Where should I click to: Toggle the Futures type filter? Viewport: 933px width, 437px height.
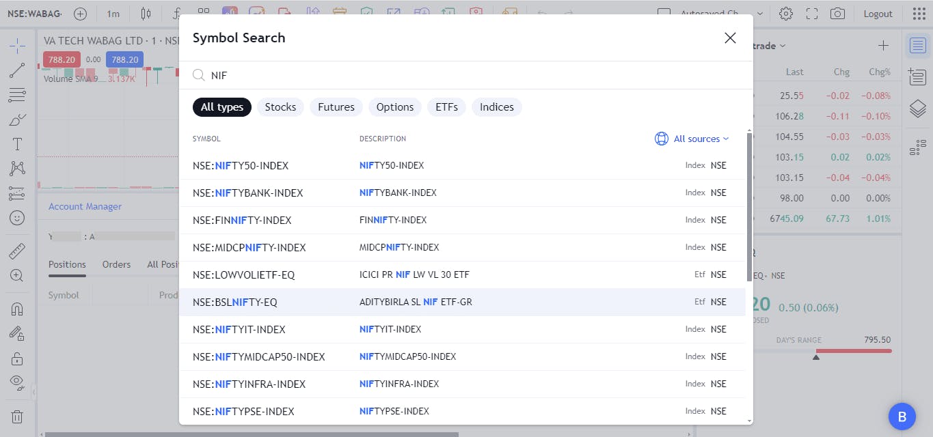coord(336,107)
